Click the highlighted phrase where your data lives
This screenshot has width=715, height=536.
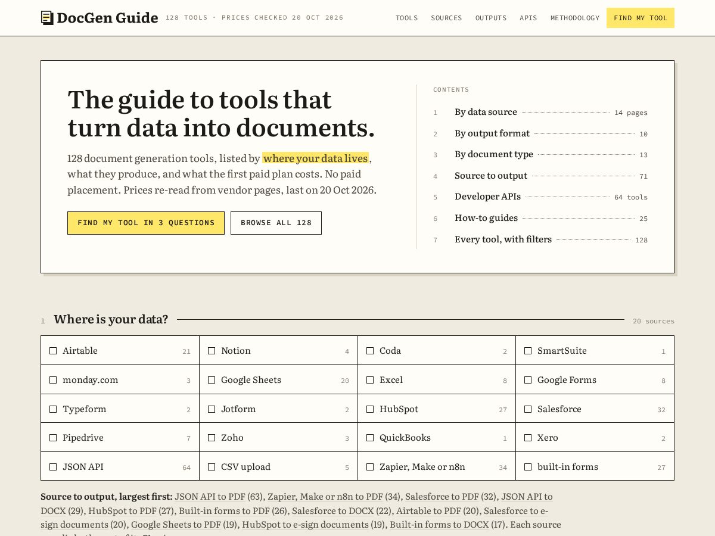316,158
